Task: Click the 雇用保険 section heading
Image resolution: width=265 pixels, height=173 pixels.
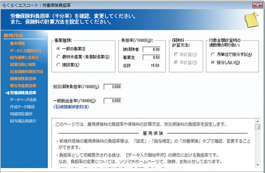Action: pos(153,133)
